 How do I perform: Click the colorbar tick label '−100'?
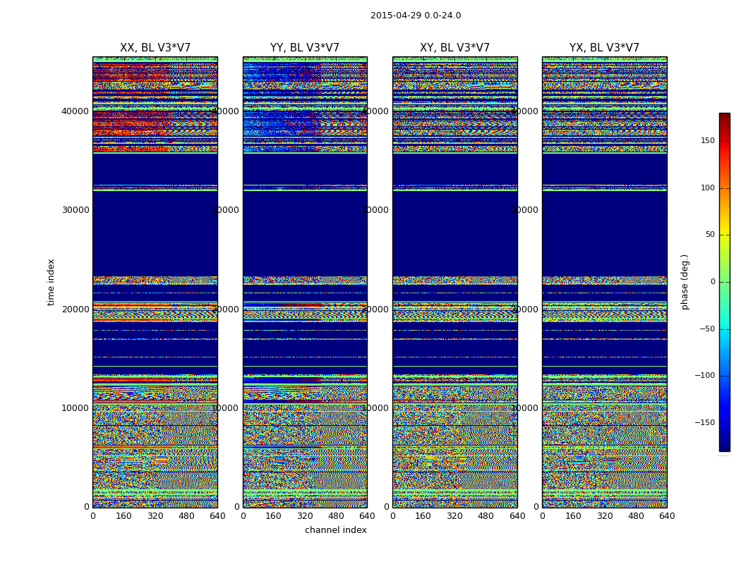[704, 376]
